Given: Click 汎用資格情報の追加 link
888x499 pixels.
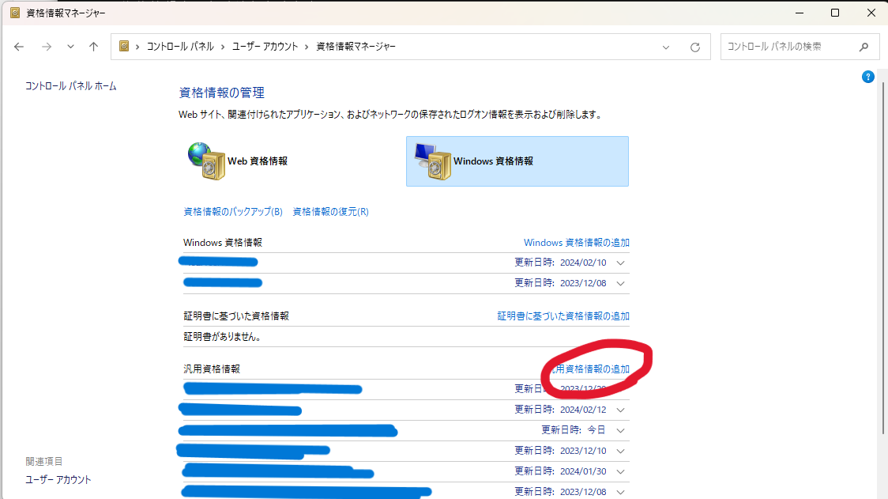Looking at the screenshot, I should (591, 369).
